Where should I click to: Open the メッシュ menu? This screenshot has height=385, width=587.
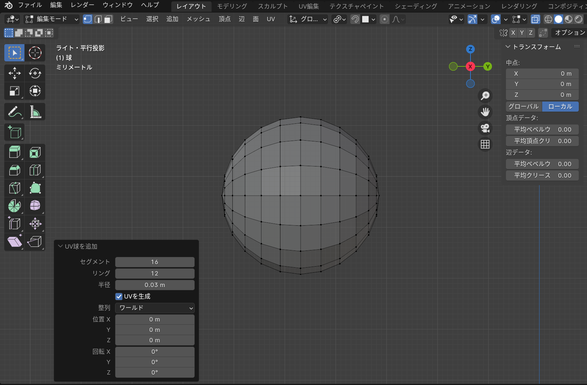pyautogui.click(x=198, y=19)
